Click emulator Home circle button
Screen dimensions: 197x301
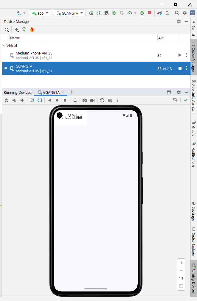(x=57, y=100)
